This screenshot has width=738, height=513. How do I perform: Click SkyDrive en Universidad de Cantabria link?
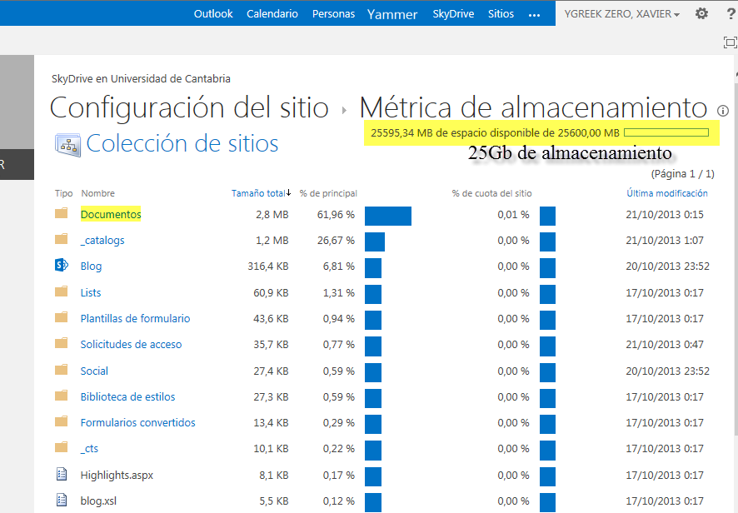[x=141, y=78]
